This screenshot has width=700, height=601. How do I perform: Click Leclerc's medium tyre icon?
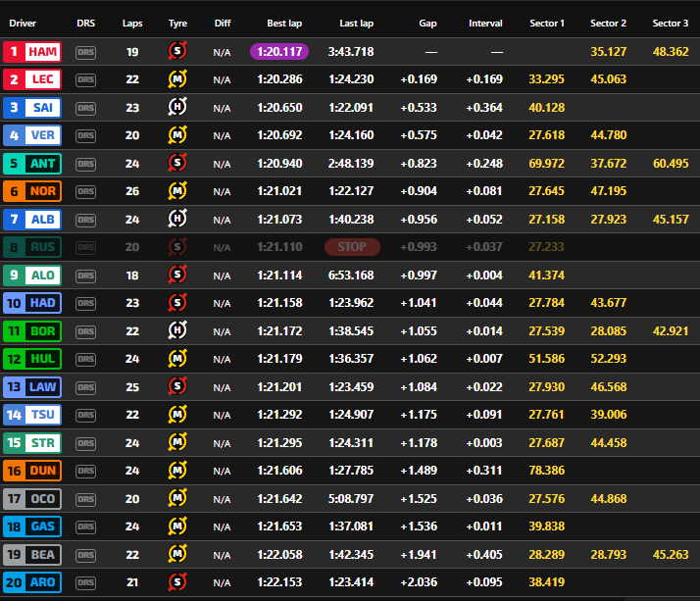coord(177,79)
